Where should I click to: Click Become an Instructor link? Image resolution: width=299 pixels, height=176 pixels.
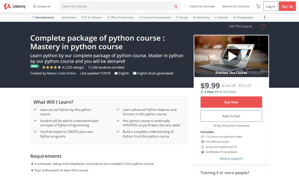(x=236, y=6)
